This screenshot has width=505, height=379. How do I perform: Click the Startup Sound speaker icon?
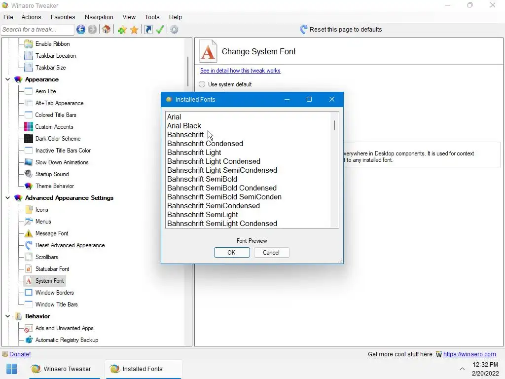click(x=29, y=174)
